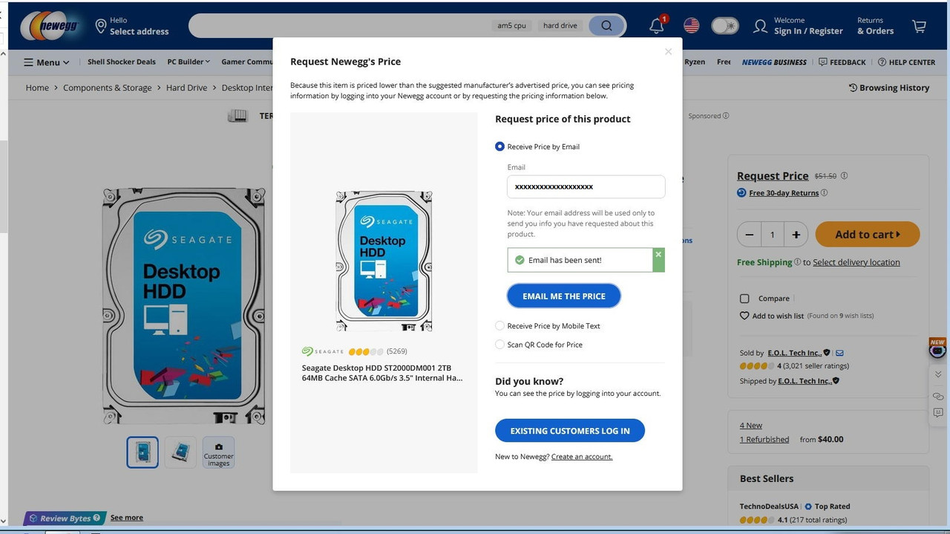Open Request Price link
The height and width of the screenshot is (534, 950).
pos(773,176)
